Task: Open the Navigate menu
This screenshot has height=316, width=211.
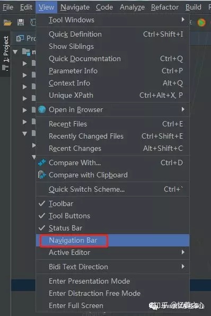Action: click(x=75, y=7)
